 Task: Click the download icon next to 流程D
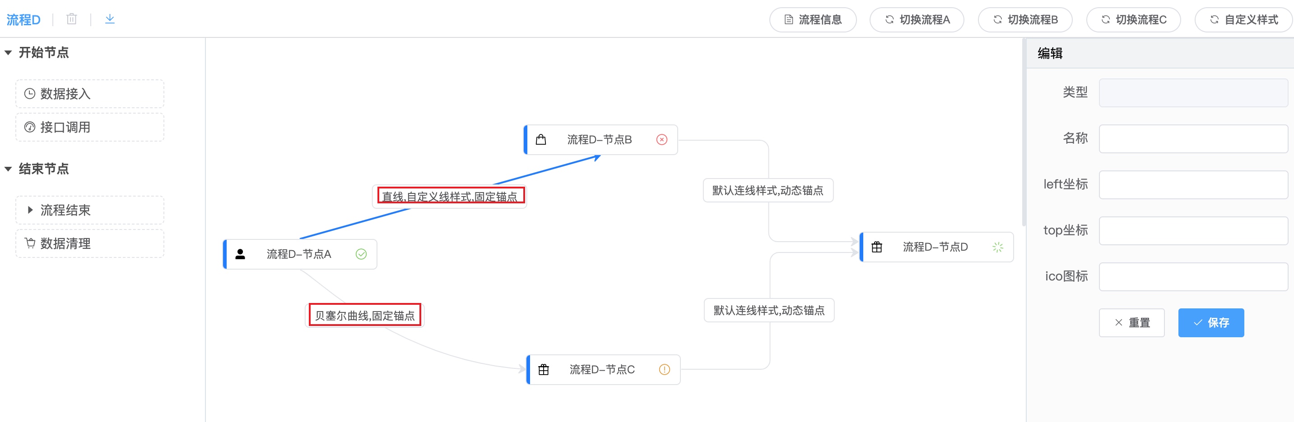[110, 19]
